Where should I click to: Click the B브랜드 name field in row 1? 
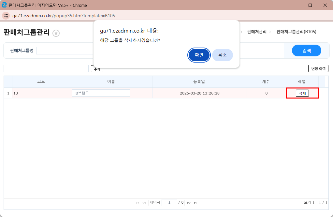pos(101,93)
